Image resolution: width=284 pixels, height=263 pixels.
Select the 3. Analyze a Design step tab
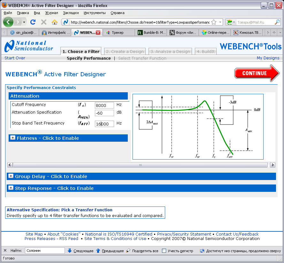pos(170,51)
